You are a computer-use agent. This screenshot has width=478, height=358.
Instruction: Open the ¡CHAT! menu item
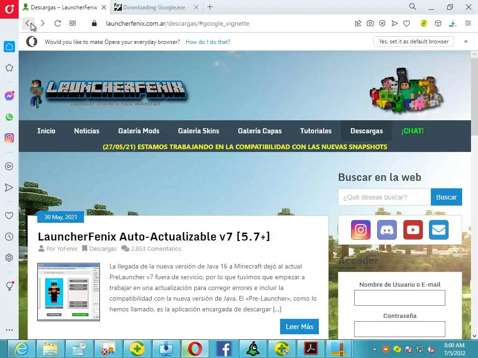(x=413, y=131)
